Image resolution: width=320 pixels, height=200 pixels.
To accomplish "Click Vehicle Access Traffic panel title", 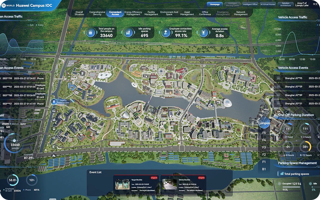I will pyautogui.click(x=293, y=17).
